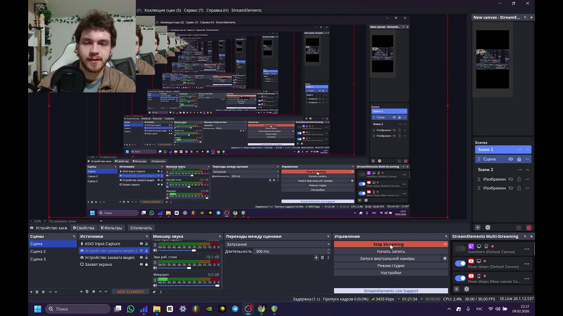Screen dimensions: 563x316
Task: Open the Коллекция сцен (S) menu
Action: [x=162, y=10]
